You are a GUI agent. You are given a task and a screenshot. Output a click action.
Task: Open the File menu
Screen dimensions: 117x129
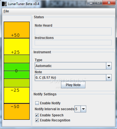pyautogui.click(x=6, y=11)
